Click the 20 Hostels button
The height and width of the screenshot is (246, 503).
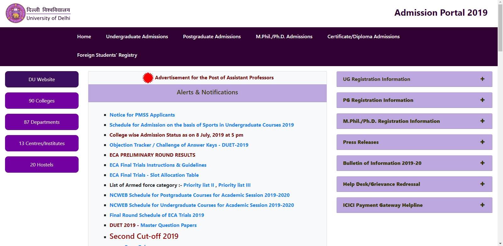click(x=42, y=165)
